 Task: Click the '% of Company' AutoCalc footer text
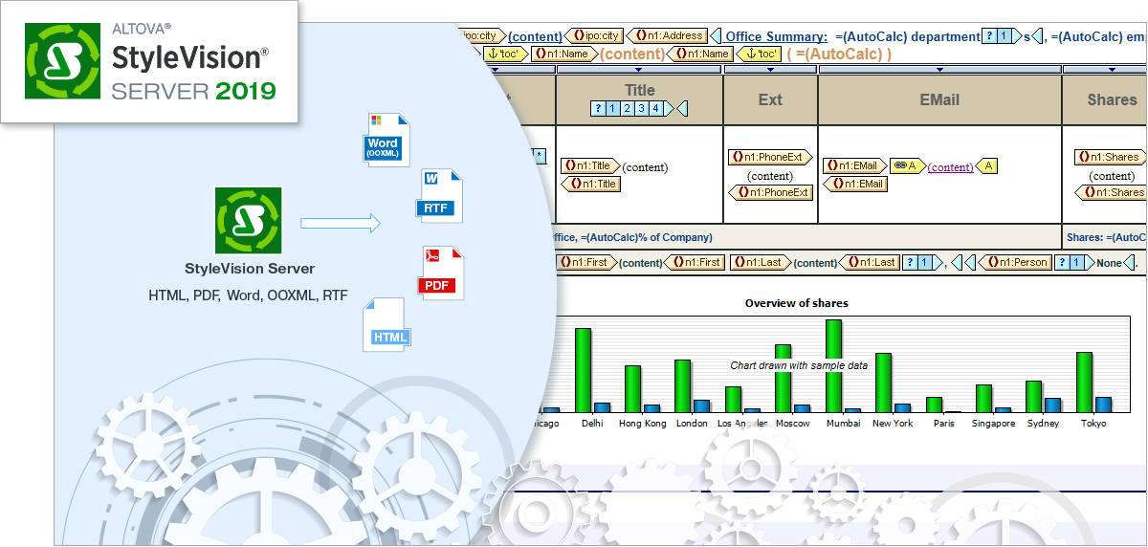646,237
